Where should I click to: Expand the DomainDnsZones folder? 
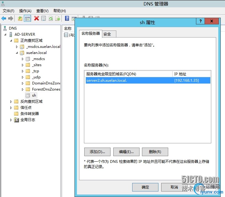(x=23, y=83)
